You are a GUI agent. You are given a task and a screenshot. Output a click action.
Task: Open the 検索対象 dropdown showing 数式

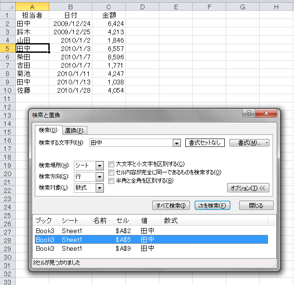coord(99,188)
